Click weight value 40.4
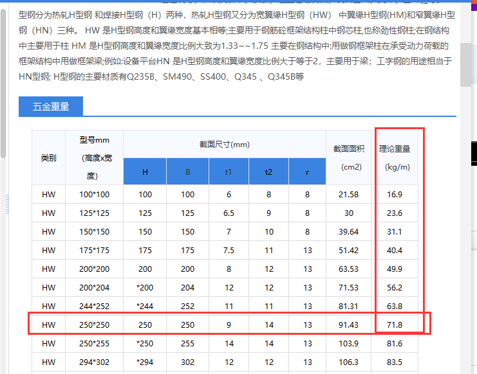477x374 pixels. coord(395,250)
